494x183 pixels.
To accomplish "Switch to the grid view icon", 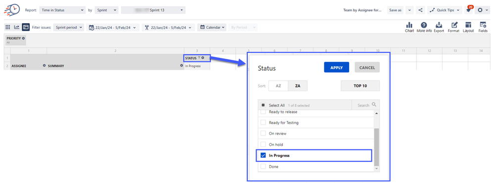I will tap(8, 27).
